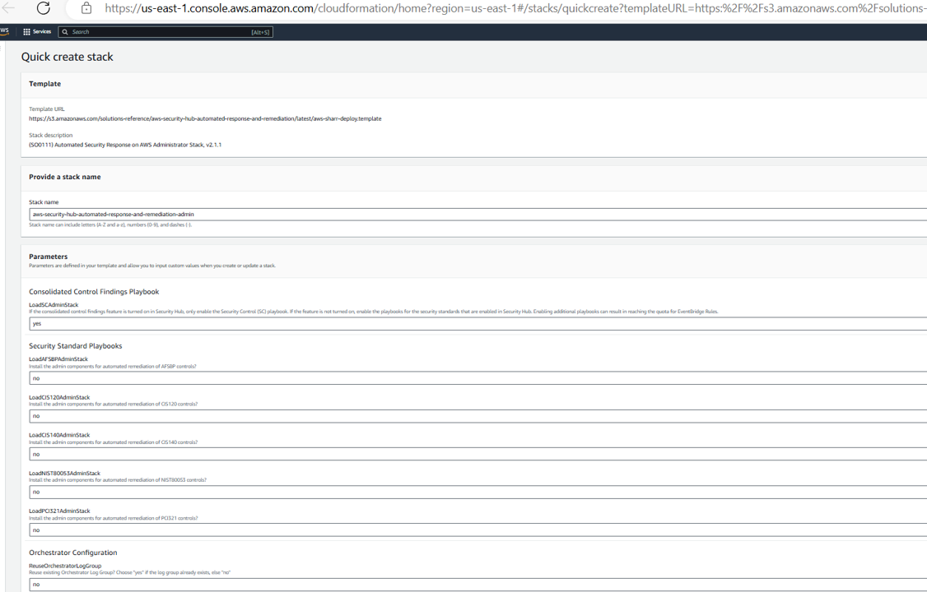Click the 'Stack name' field label
927x592 pixels.
[x=44, y=202]
